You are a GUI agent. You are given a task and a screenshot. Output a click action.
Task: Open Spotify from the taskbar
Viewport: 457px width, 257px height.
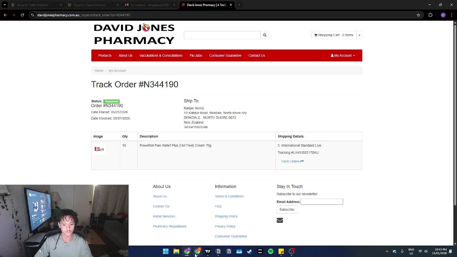(271, 251)
